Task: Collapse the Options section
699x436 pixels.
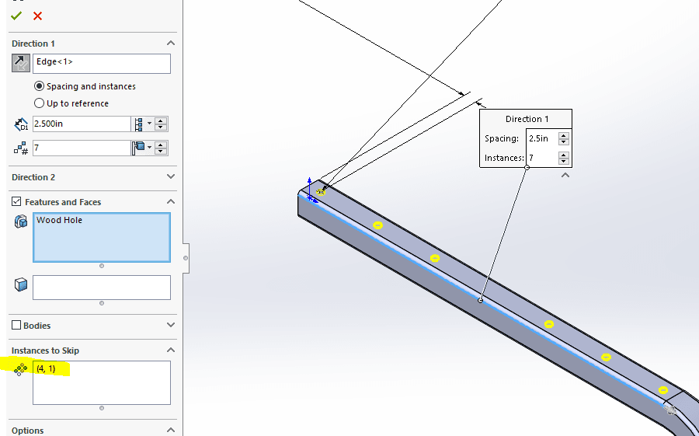Action: coord(170,431)
